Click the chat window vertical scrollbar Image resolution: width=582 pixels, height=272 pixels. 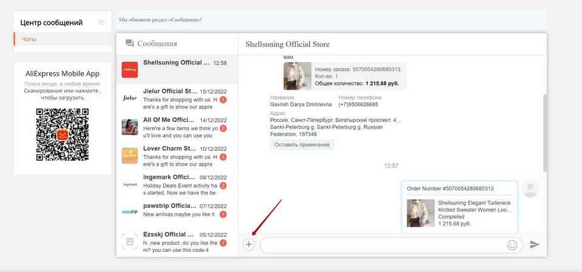click(x=544, y=133)
